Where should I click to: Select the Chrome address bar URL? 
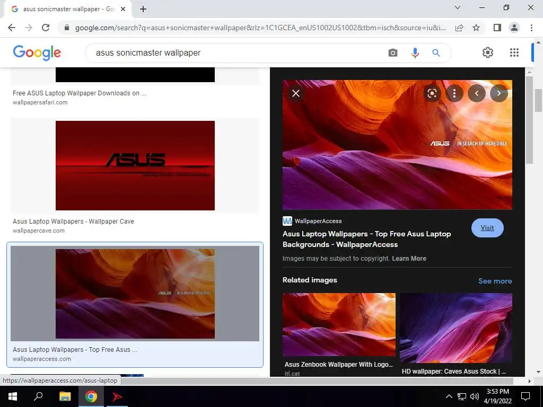260,28
